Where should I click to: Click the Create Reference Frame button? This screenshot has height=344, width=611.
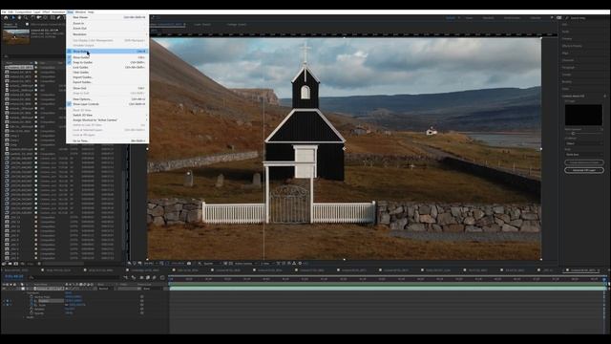click(x=583, y=162)
